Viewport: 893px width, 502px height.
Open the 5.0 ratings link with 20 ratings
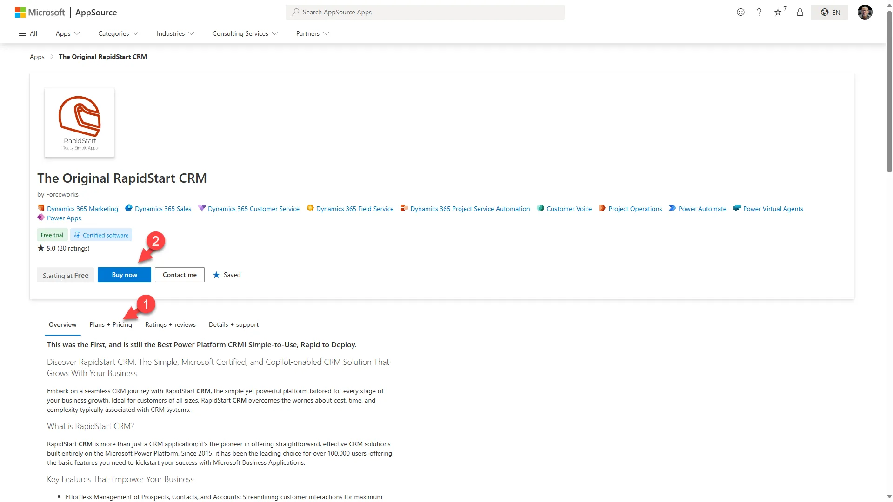coord(63,248)
